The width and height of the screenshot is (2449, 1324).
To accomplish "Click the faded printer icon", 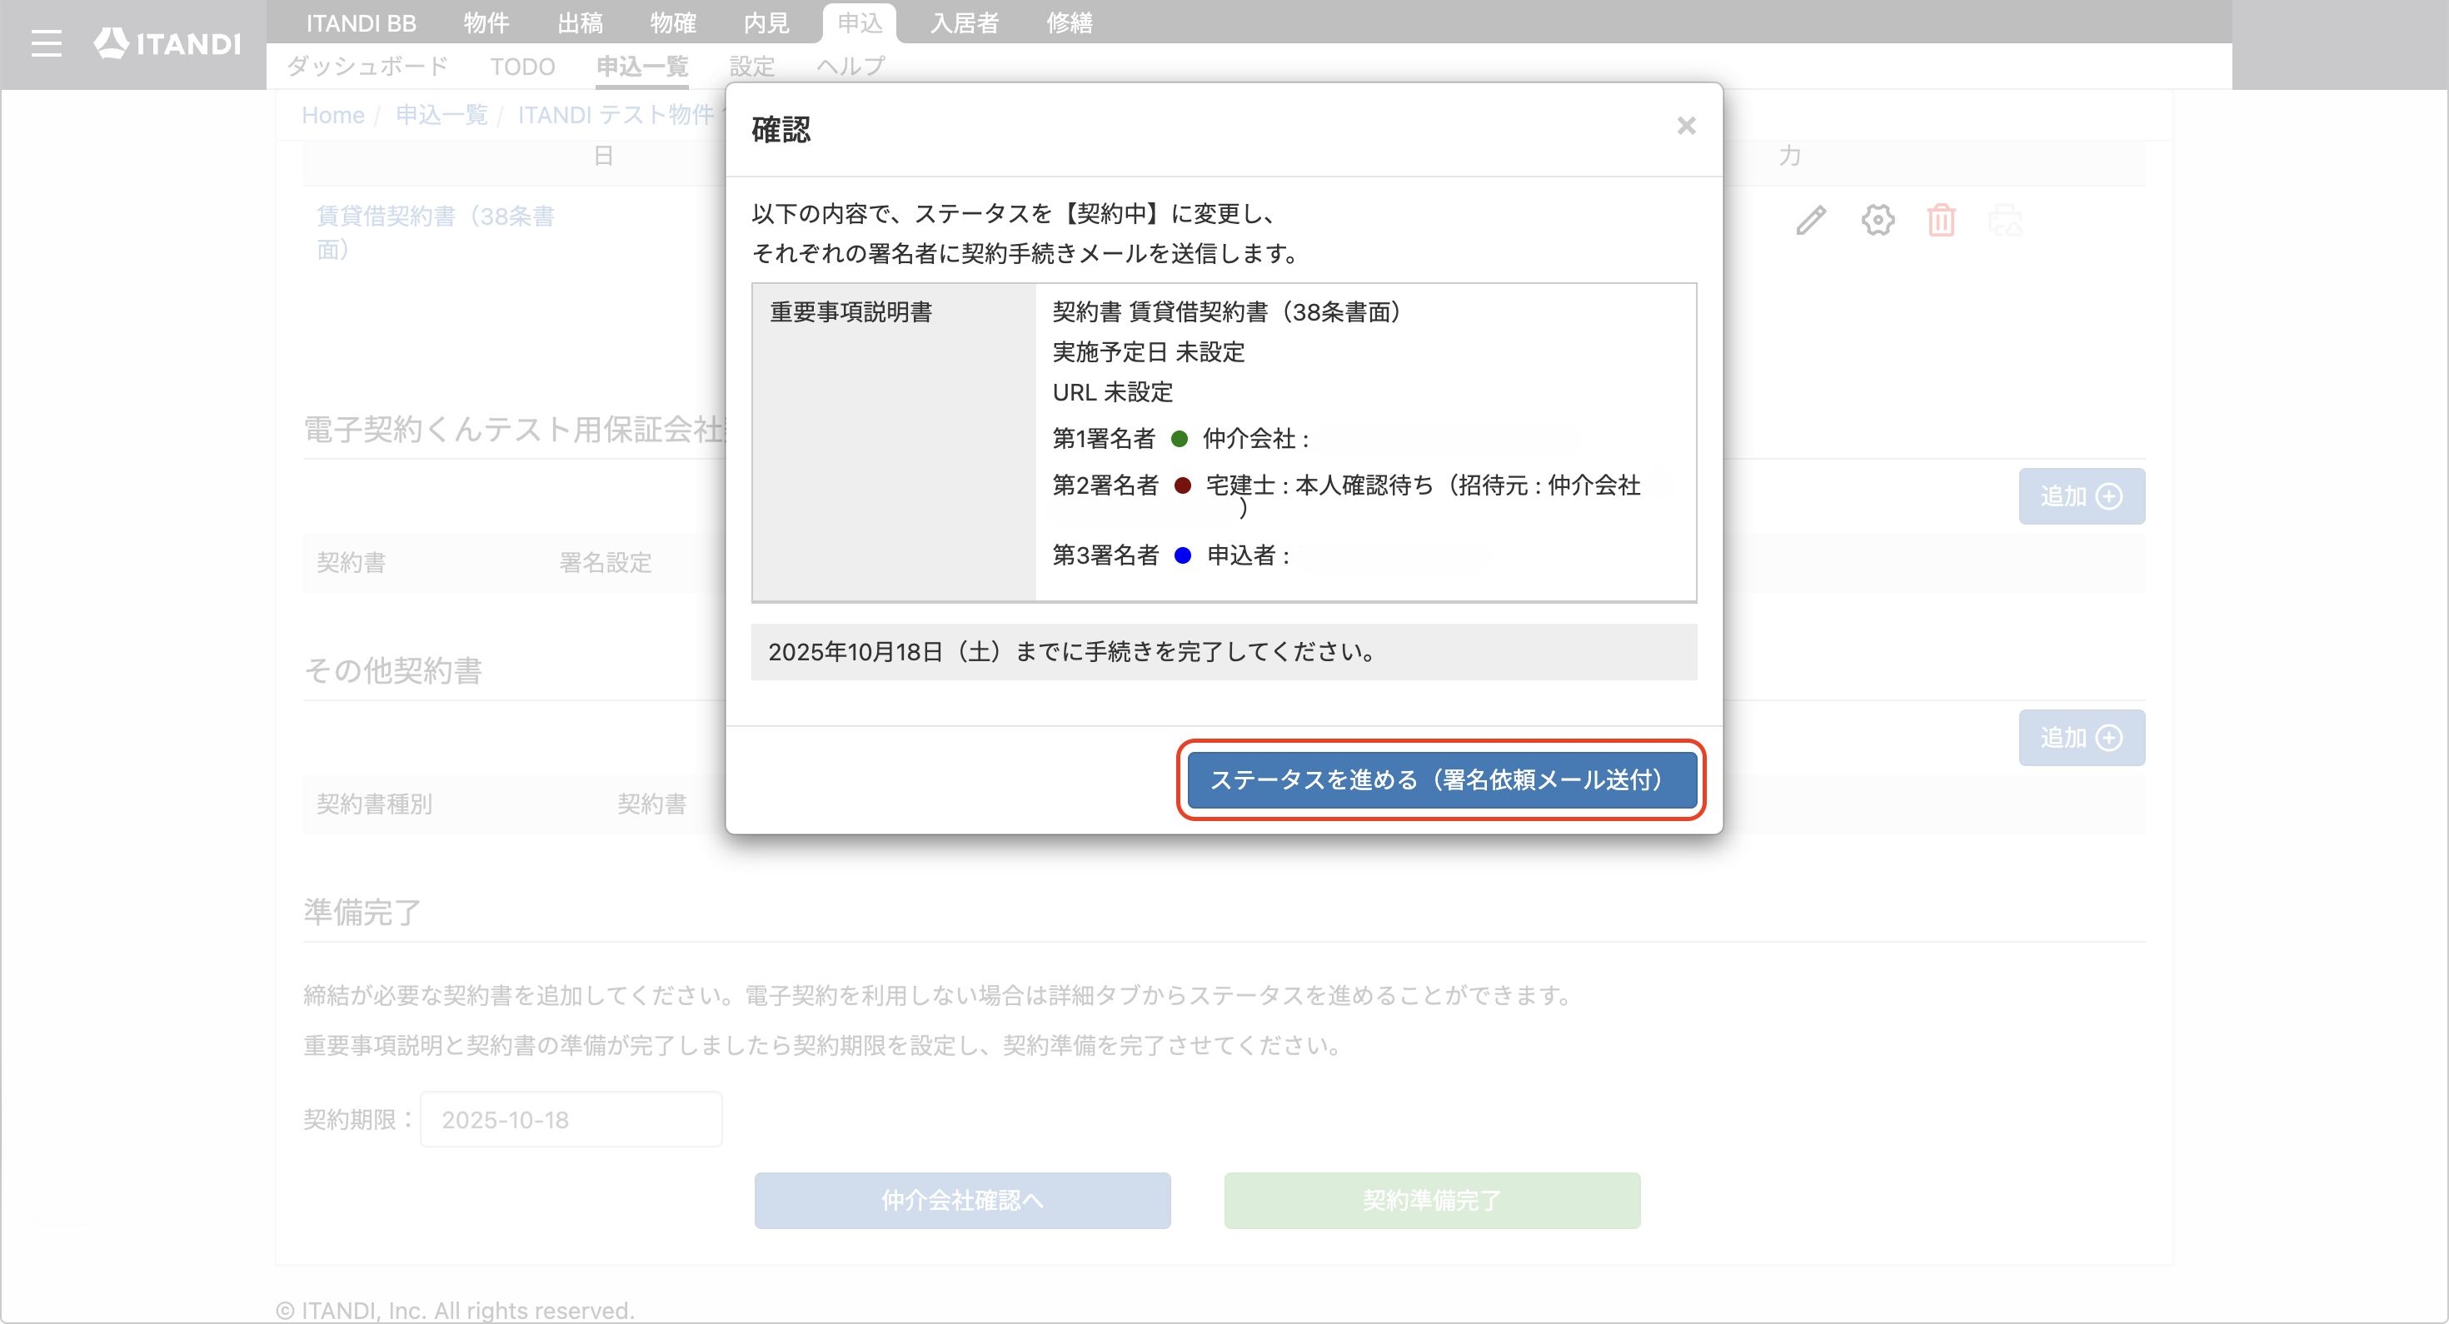I will 2005,221.
